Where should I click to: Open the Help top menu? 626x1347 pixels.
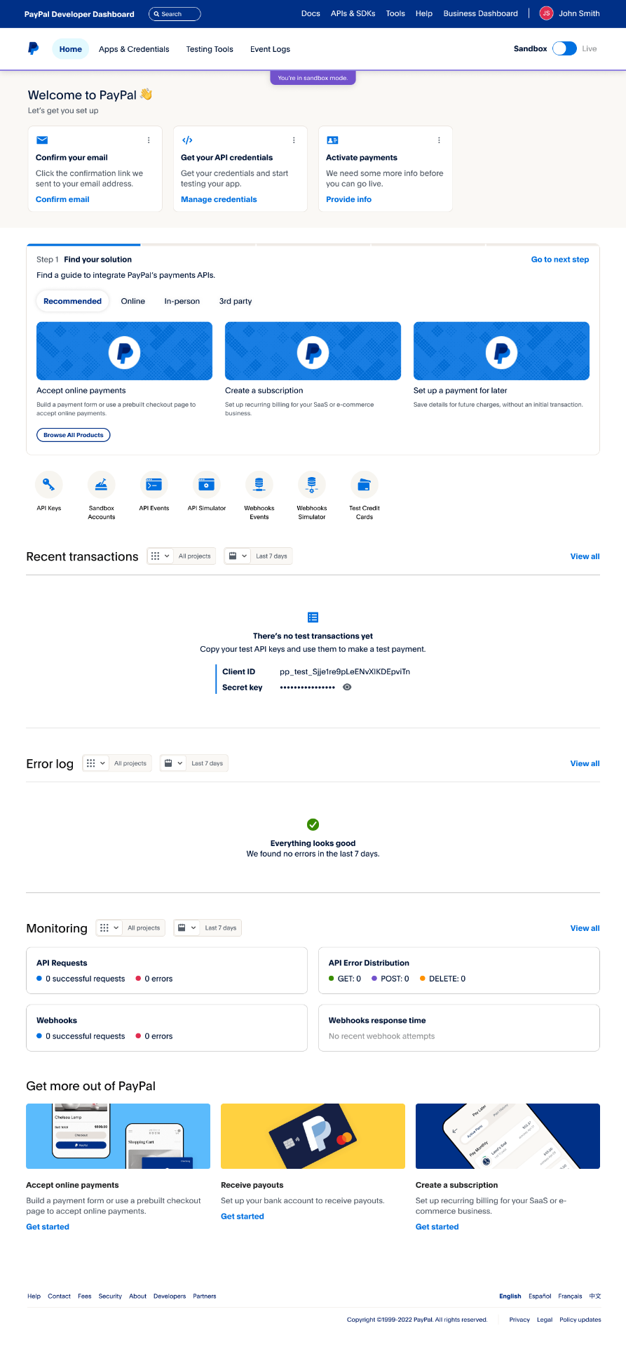pos(424,13)
